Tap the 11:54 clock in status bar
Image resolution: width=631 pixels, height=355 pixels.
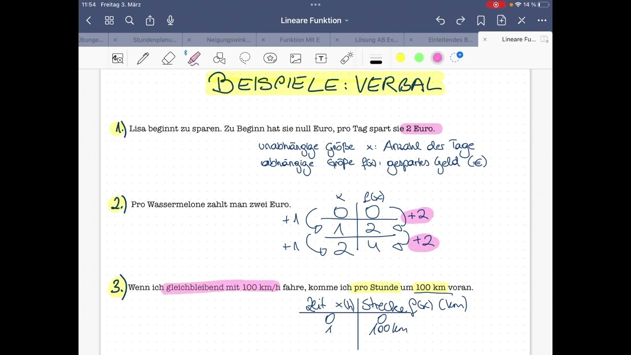(89, 4)
